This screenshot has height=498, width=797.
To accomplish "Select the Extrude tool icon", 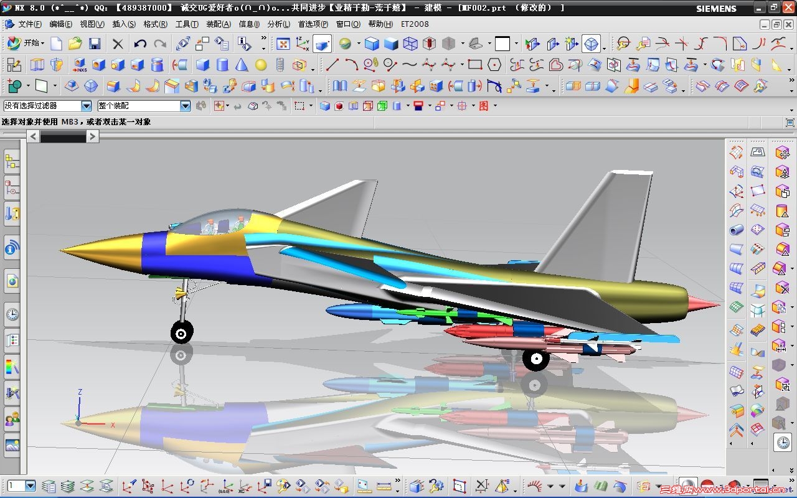I will pyautogui.click(x=37, y=65).
